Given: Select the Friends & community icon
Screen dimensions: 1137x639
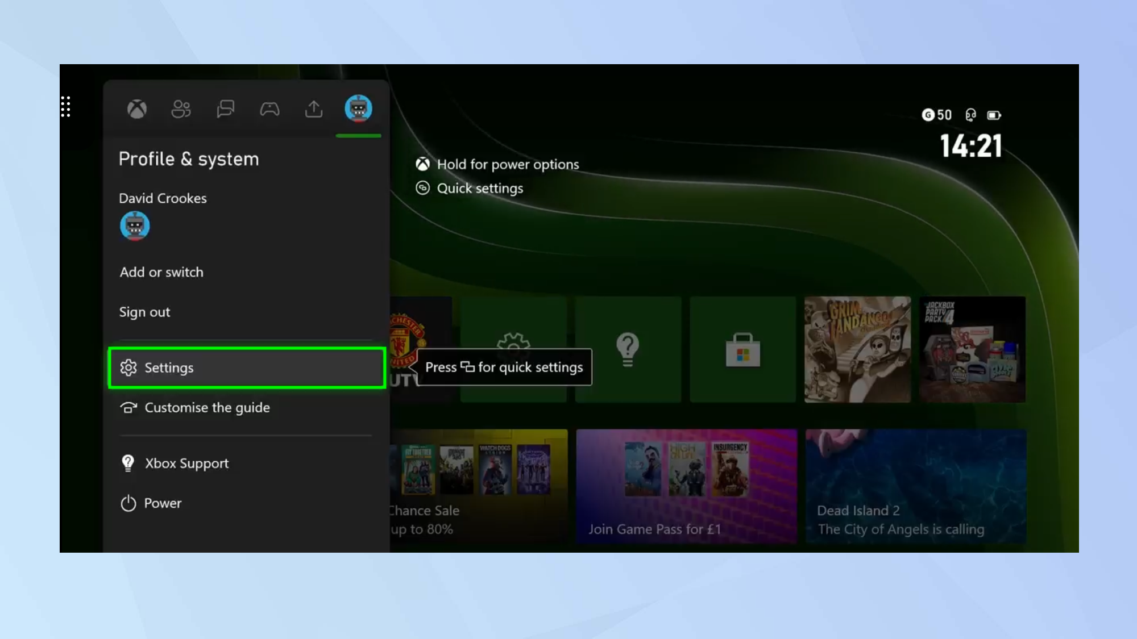Looking at the screenshot, I should click(180, 108).
